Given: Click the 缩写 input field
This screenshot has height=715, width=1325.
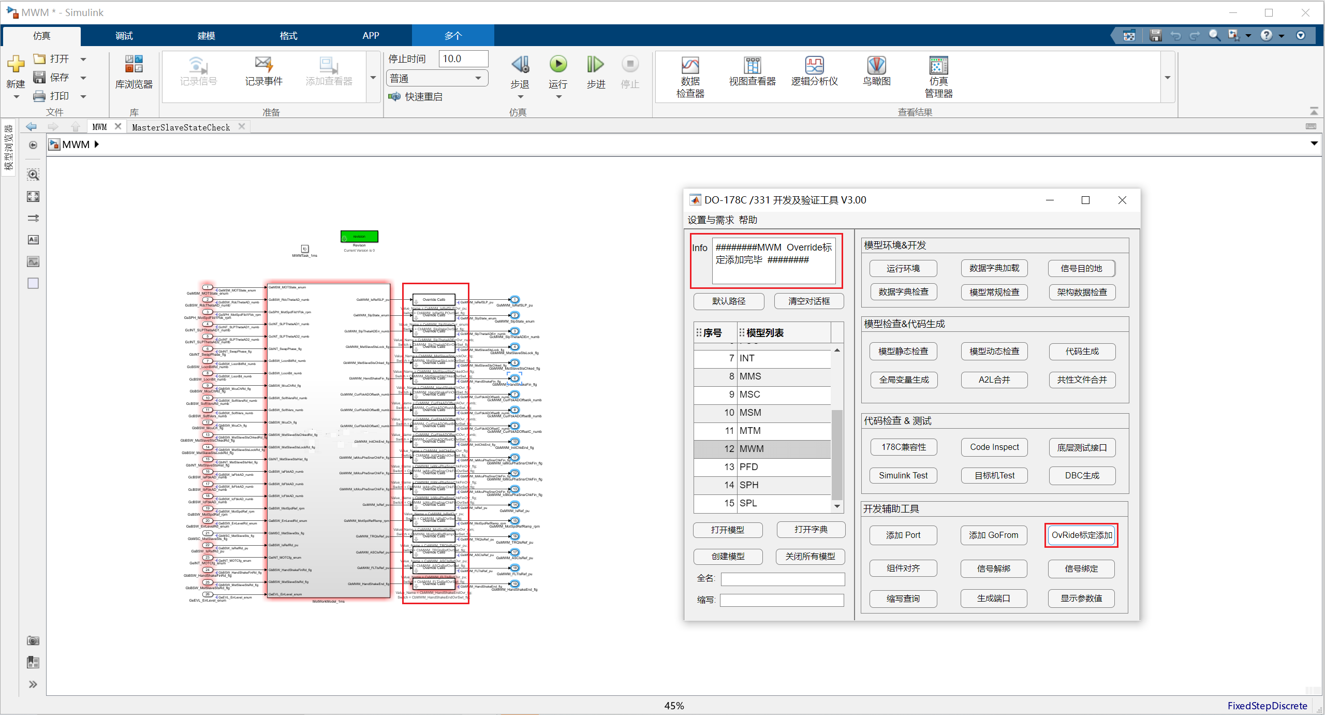Looking at the screenshot, I should (781, 600).
